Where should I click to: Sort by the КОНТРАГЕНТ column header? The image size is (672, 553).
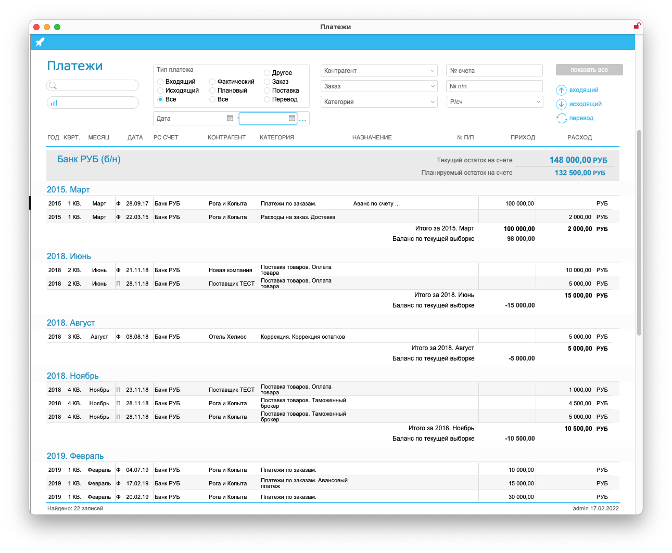click(x=226, y=137)
